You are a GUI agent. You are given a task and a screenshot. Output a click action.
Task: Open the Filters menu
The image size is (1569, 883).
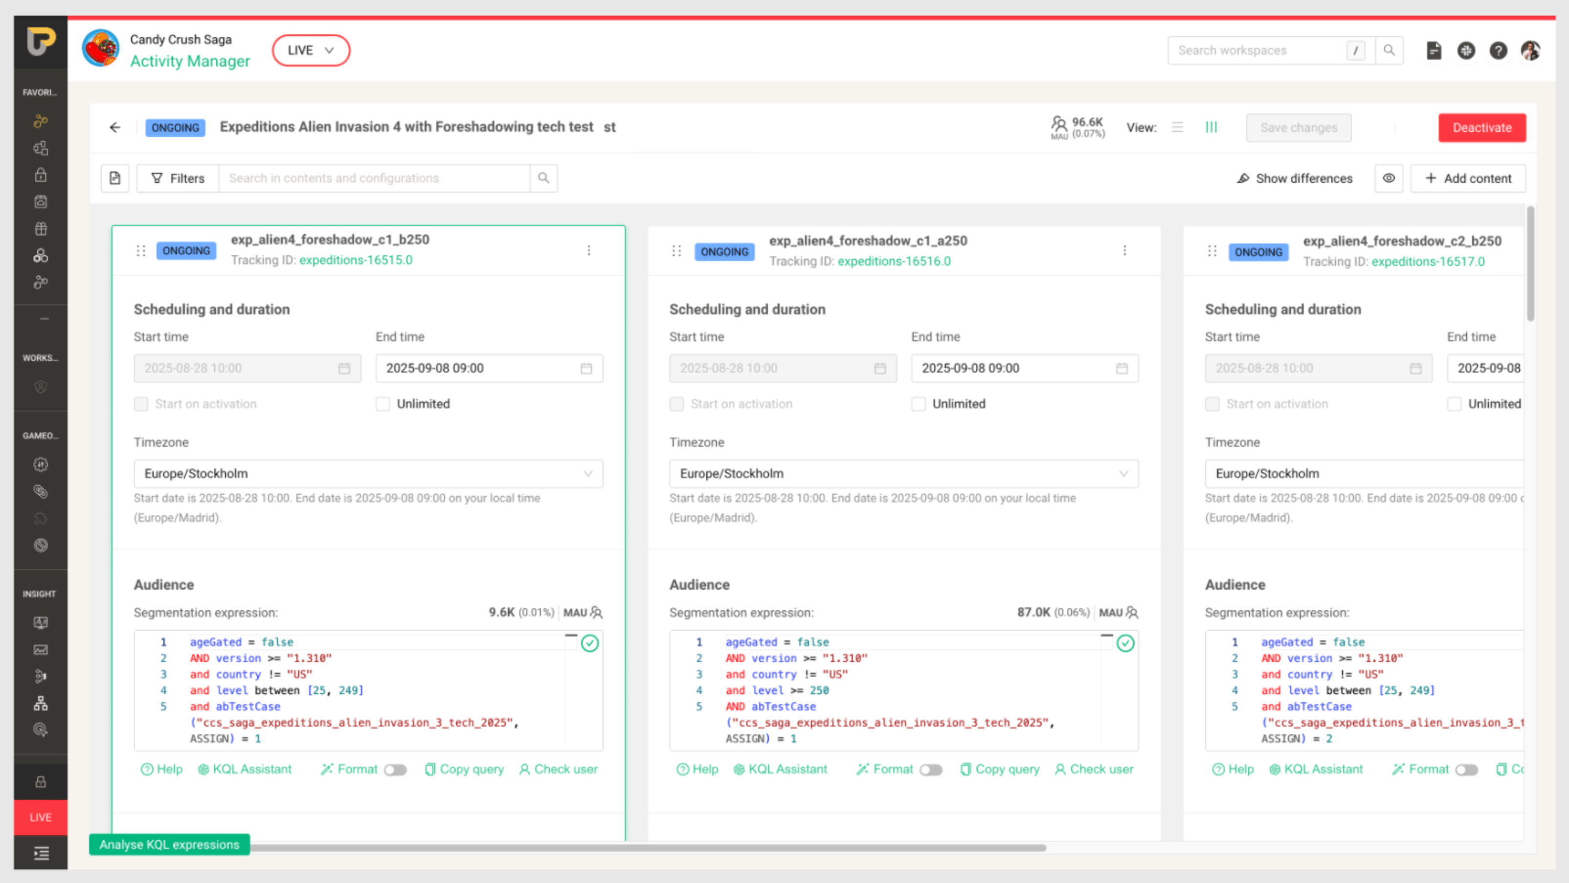178,178
